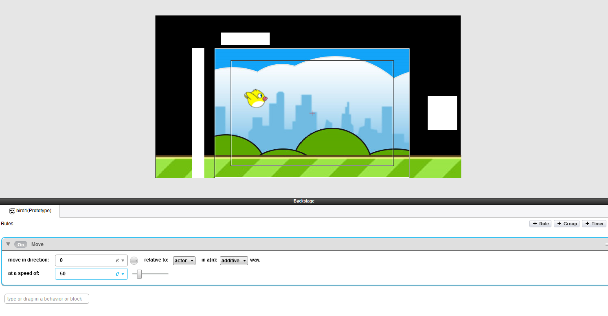Click the red crosshair at scene center
The width and height of the screenshot is (608, 316).
coord(312,113)
